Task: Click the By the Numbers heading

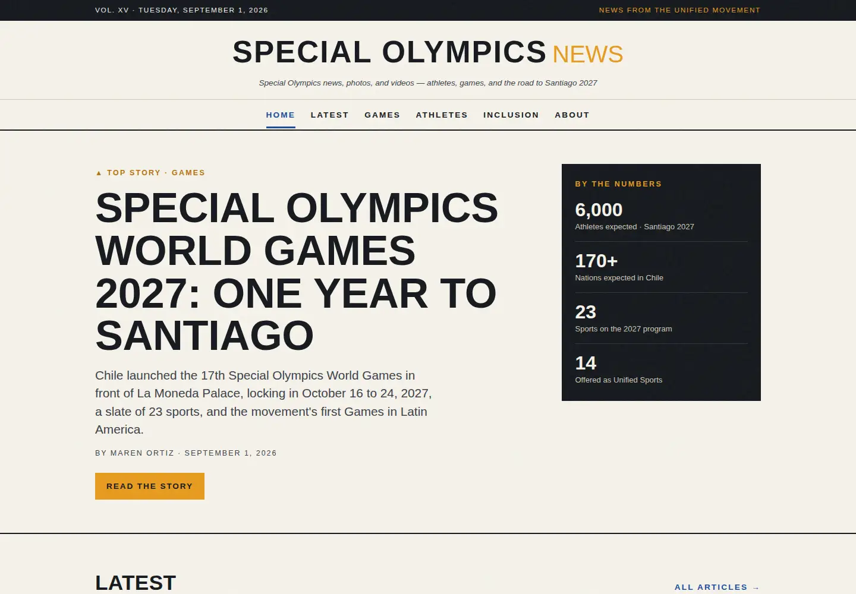Action: [618, 184]
